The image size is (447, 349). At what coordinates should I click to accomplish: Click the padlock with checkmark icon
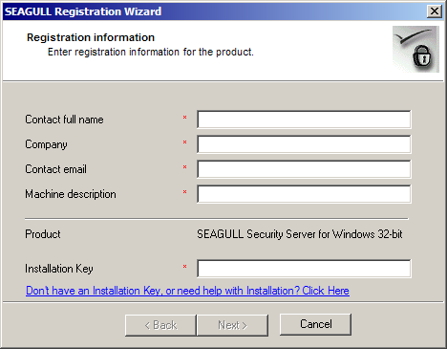click(415, 49)
